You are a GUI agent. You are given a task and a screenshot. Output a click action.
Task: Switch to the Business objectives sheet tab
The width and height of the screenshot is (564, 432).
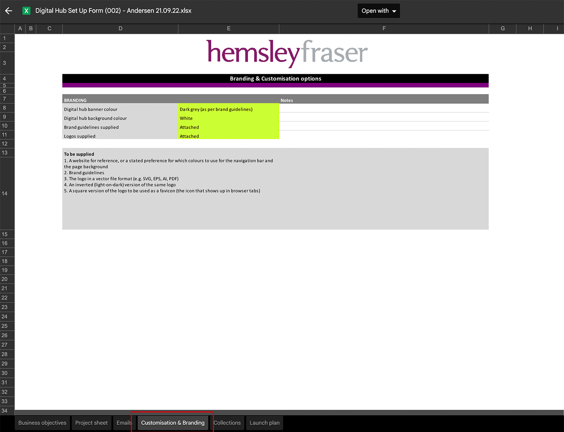click(x=42, y=423)
